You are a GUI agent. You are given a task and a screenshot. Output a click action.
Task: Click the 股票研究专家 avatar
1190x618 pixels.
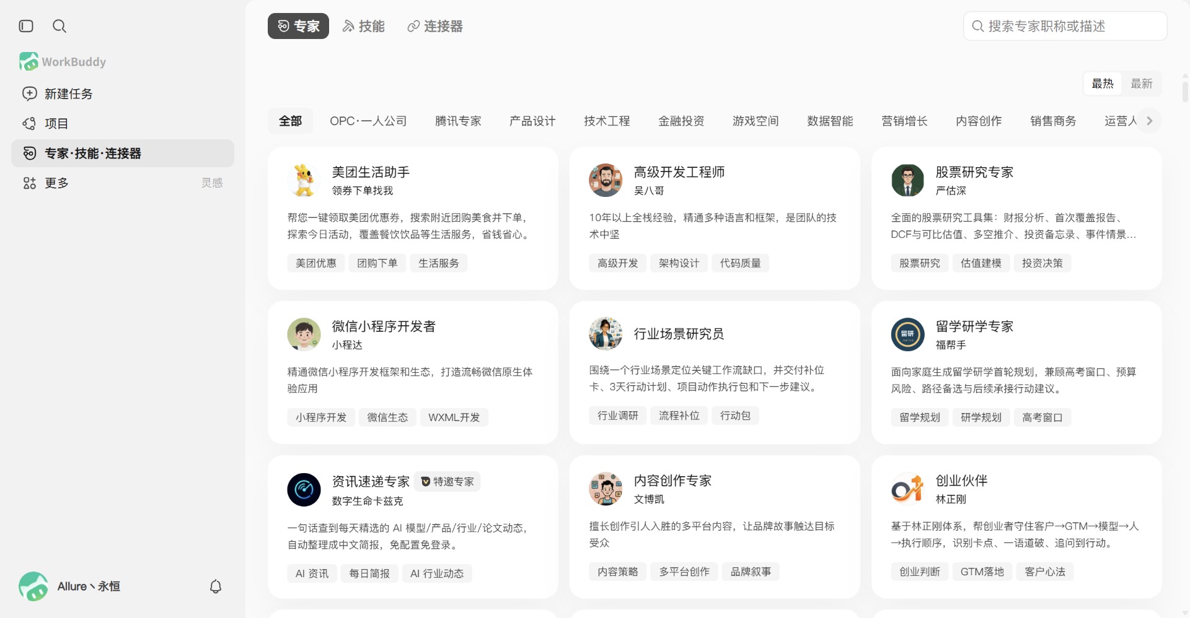[x=907, y=180]
